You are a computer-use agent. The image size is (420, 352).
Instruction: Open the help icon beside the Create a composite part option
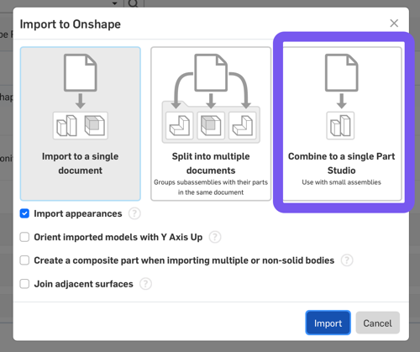[x=347, y=260]
